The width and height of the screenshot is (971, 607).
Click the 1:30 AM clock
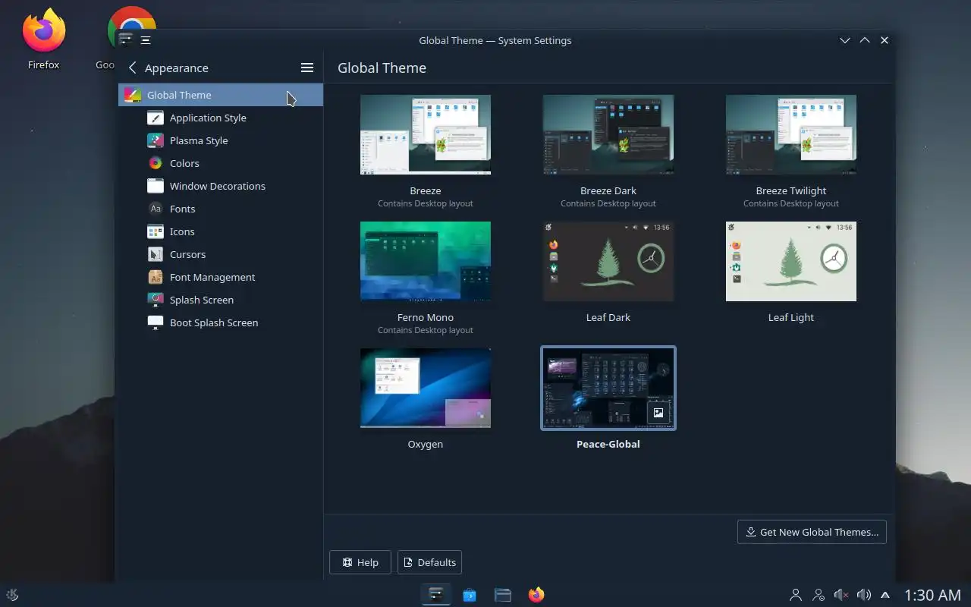(x=933, y=595)
